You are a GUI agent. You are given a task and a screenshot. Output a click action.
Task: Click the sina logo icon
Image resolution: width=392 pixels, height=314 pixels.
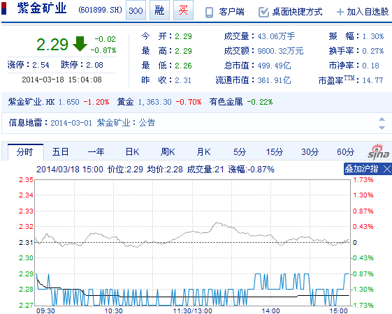(x=379, y=152)
